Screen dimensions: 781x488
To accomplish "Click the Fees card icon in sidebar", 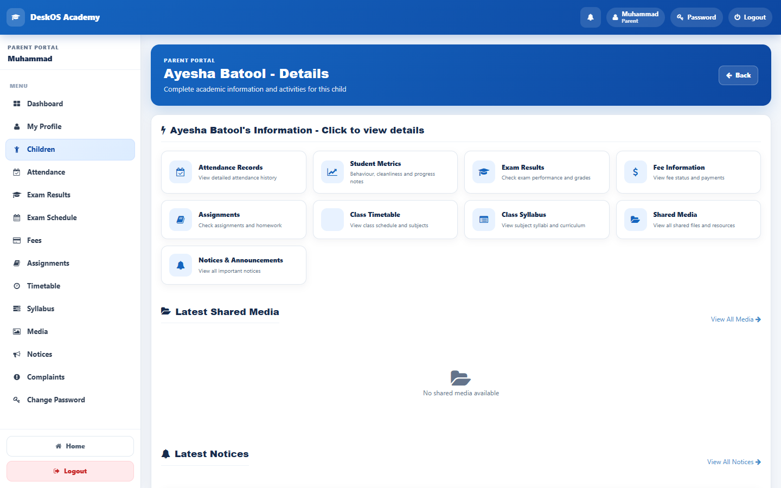I will 17,240.
